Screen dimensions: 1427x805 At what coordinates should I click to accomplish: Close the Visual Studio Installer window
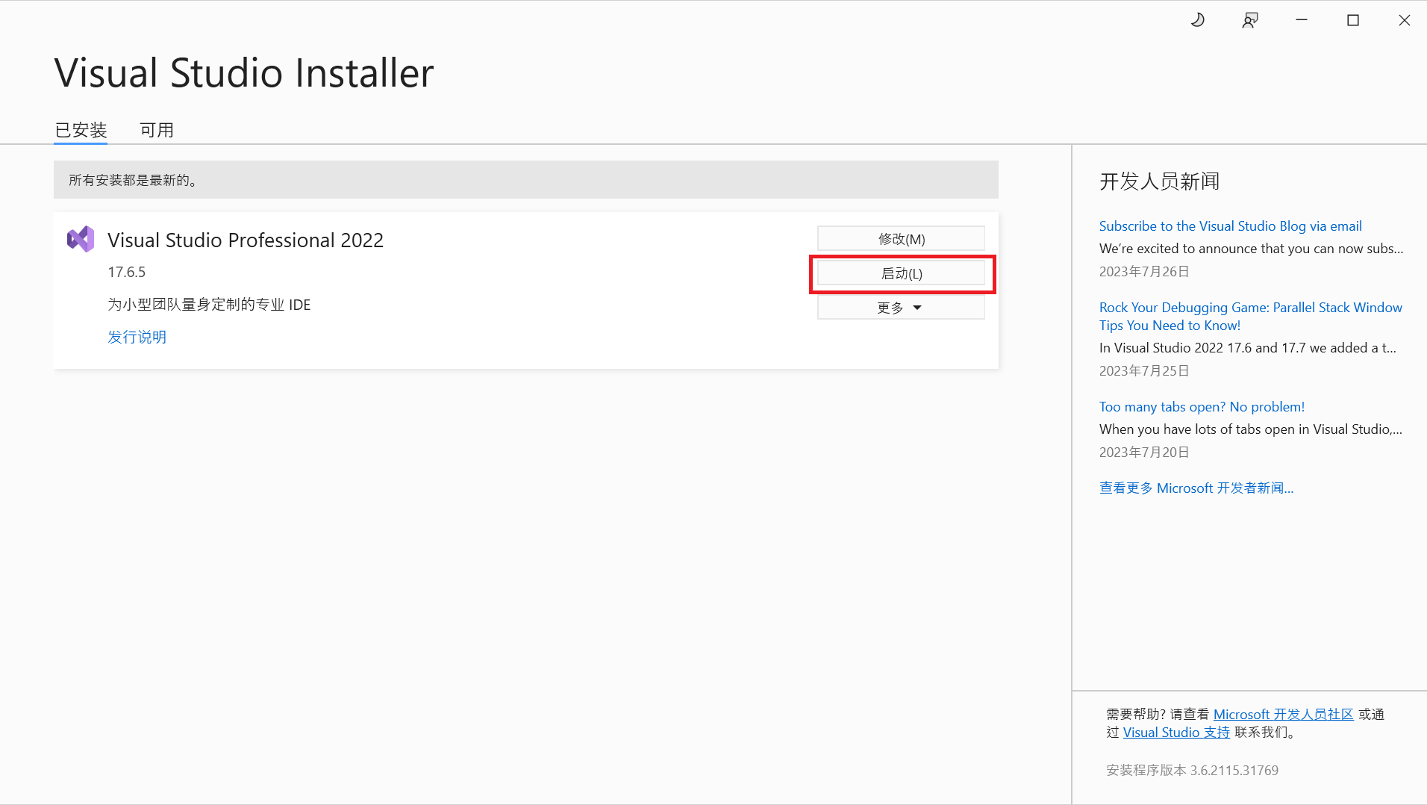click(x=1405, y=20)
